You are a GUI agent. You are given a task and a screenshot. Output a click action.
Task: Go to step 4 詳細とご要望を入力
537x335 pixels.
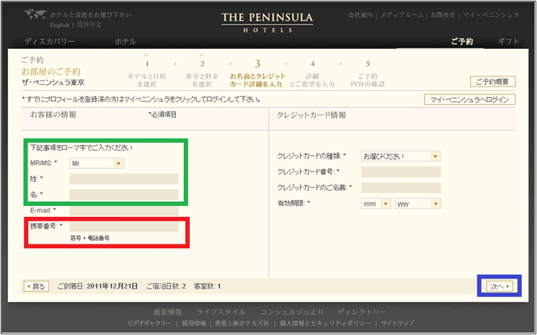(x=312, y=75)
